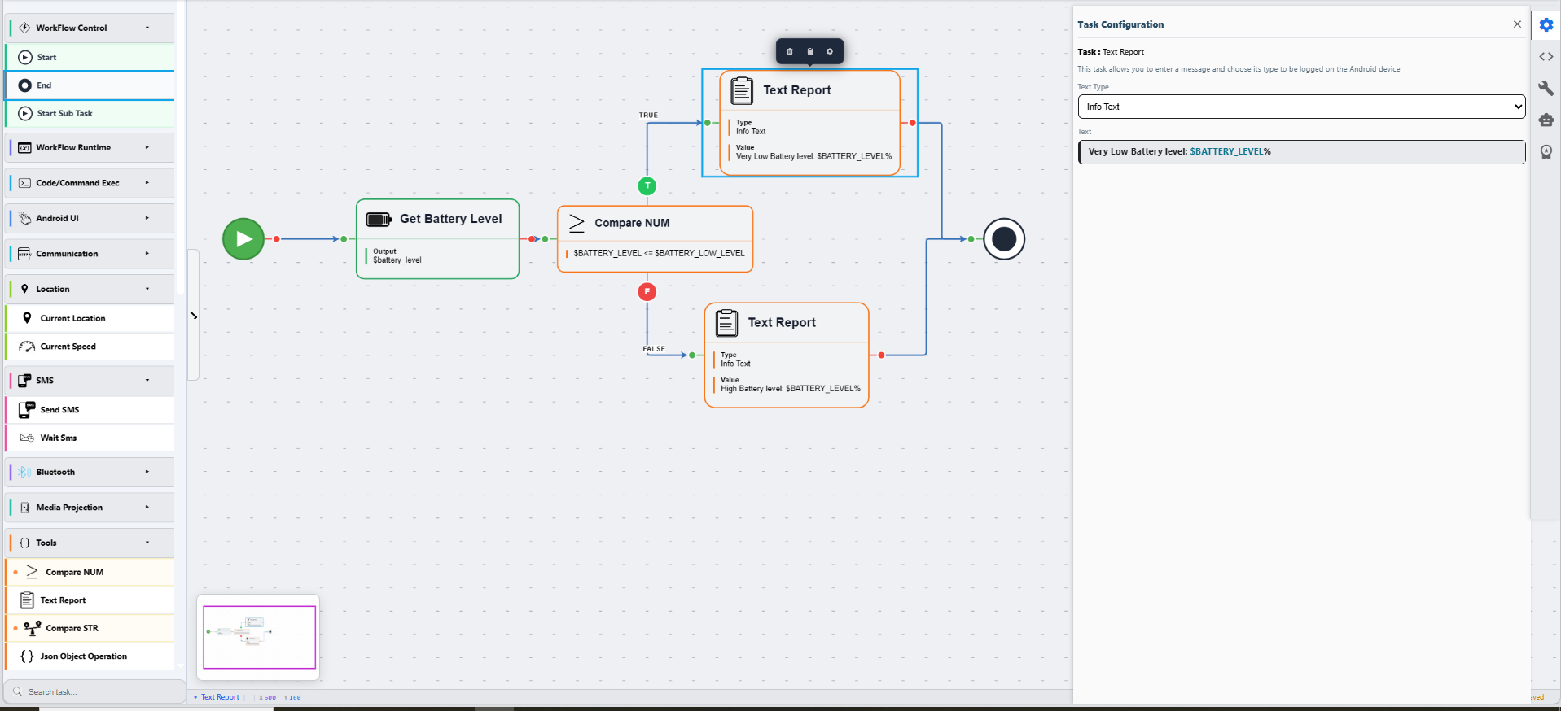Image resolution: width=1561 pixels, height=711 pixels.
Task: Expand the Android UI category
Action: click(x=90, y=218)
